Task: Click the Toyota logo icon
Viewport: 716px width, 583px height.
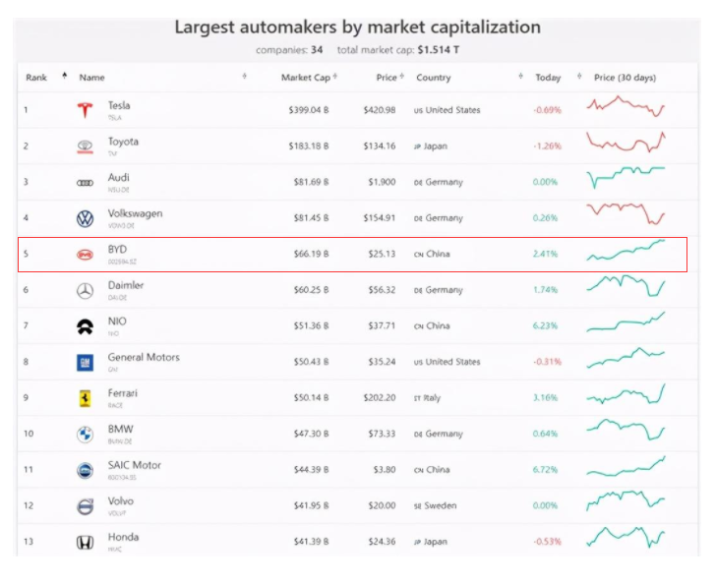Action: tap(85, 146)
